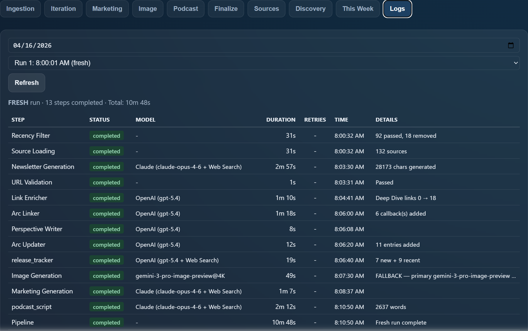Click the Pipeline step name
The height and width of the screenshot is (331, 528).
point(23,322)
